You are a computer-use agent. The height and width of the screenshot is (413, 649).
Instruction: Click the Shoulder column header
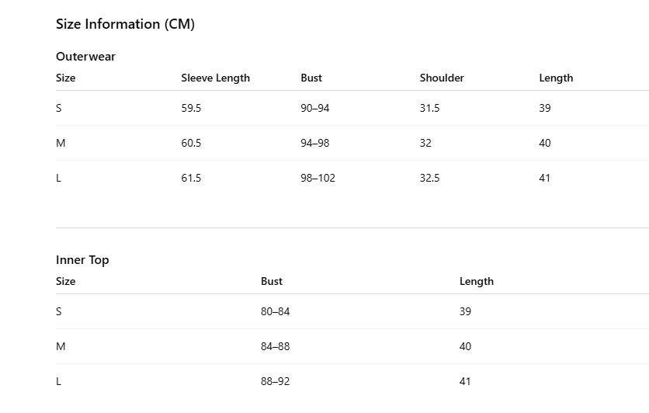coord(442,78)
